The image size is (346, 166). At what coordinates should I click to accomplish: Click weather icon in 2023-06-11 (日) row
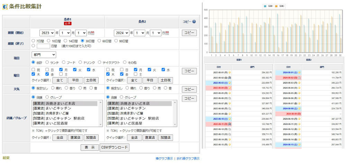[x=229, y=124]
